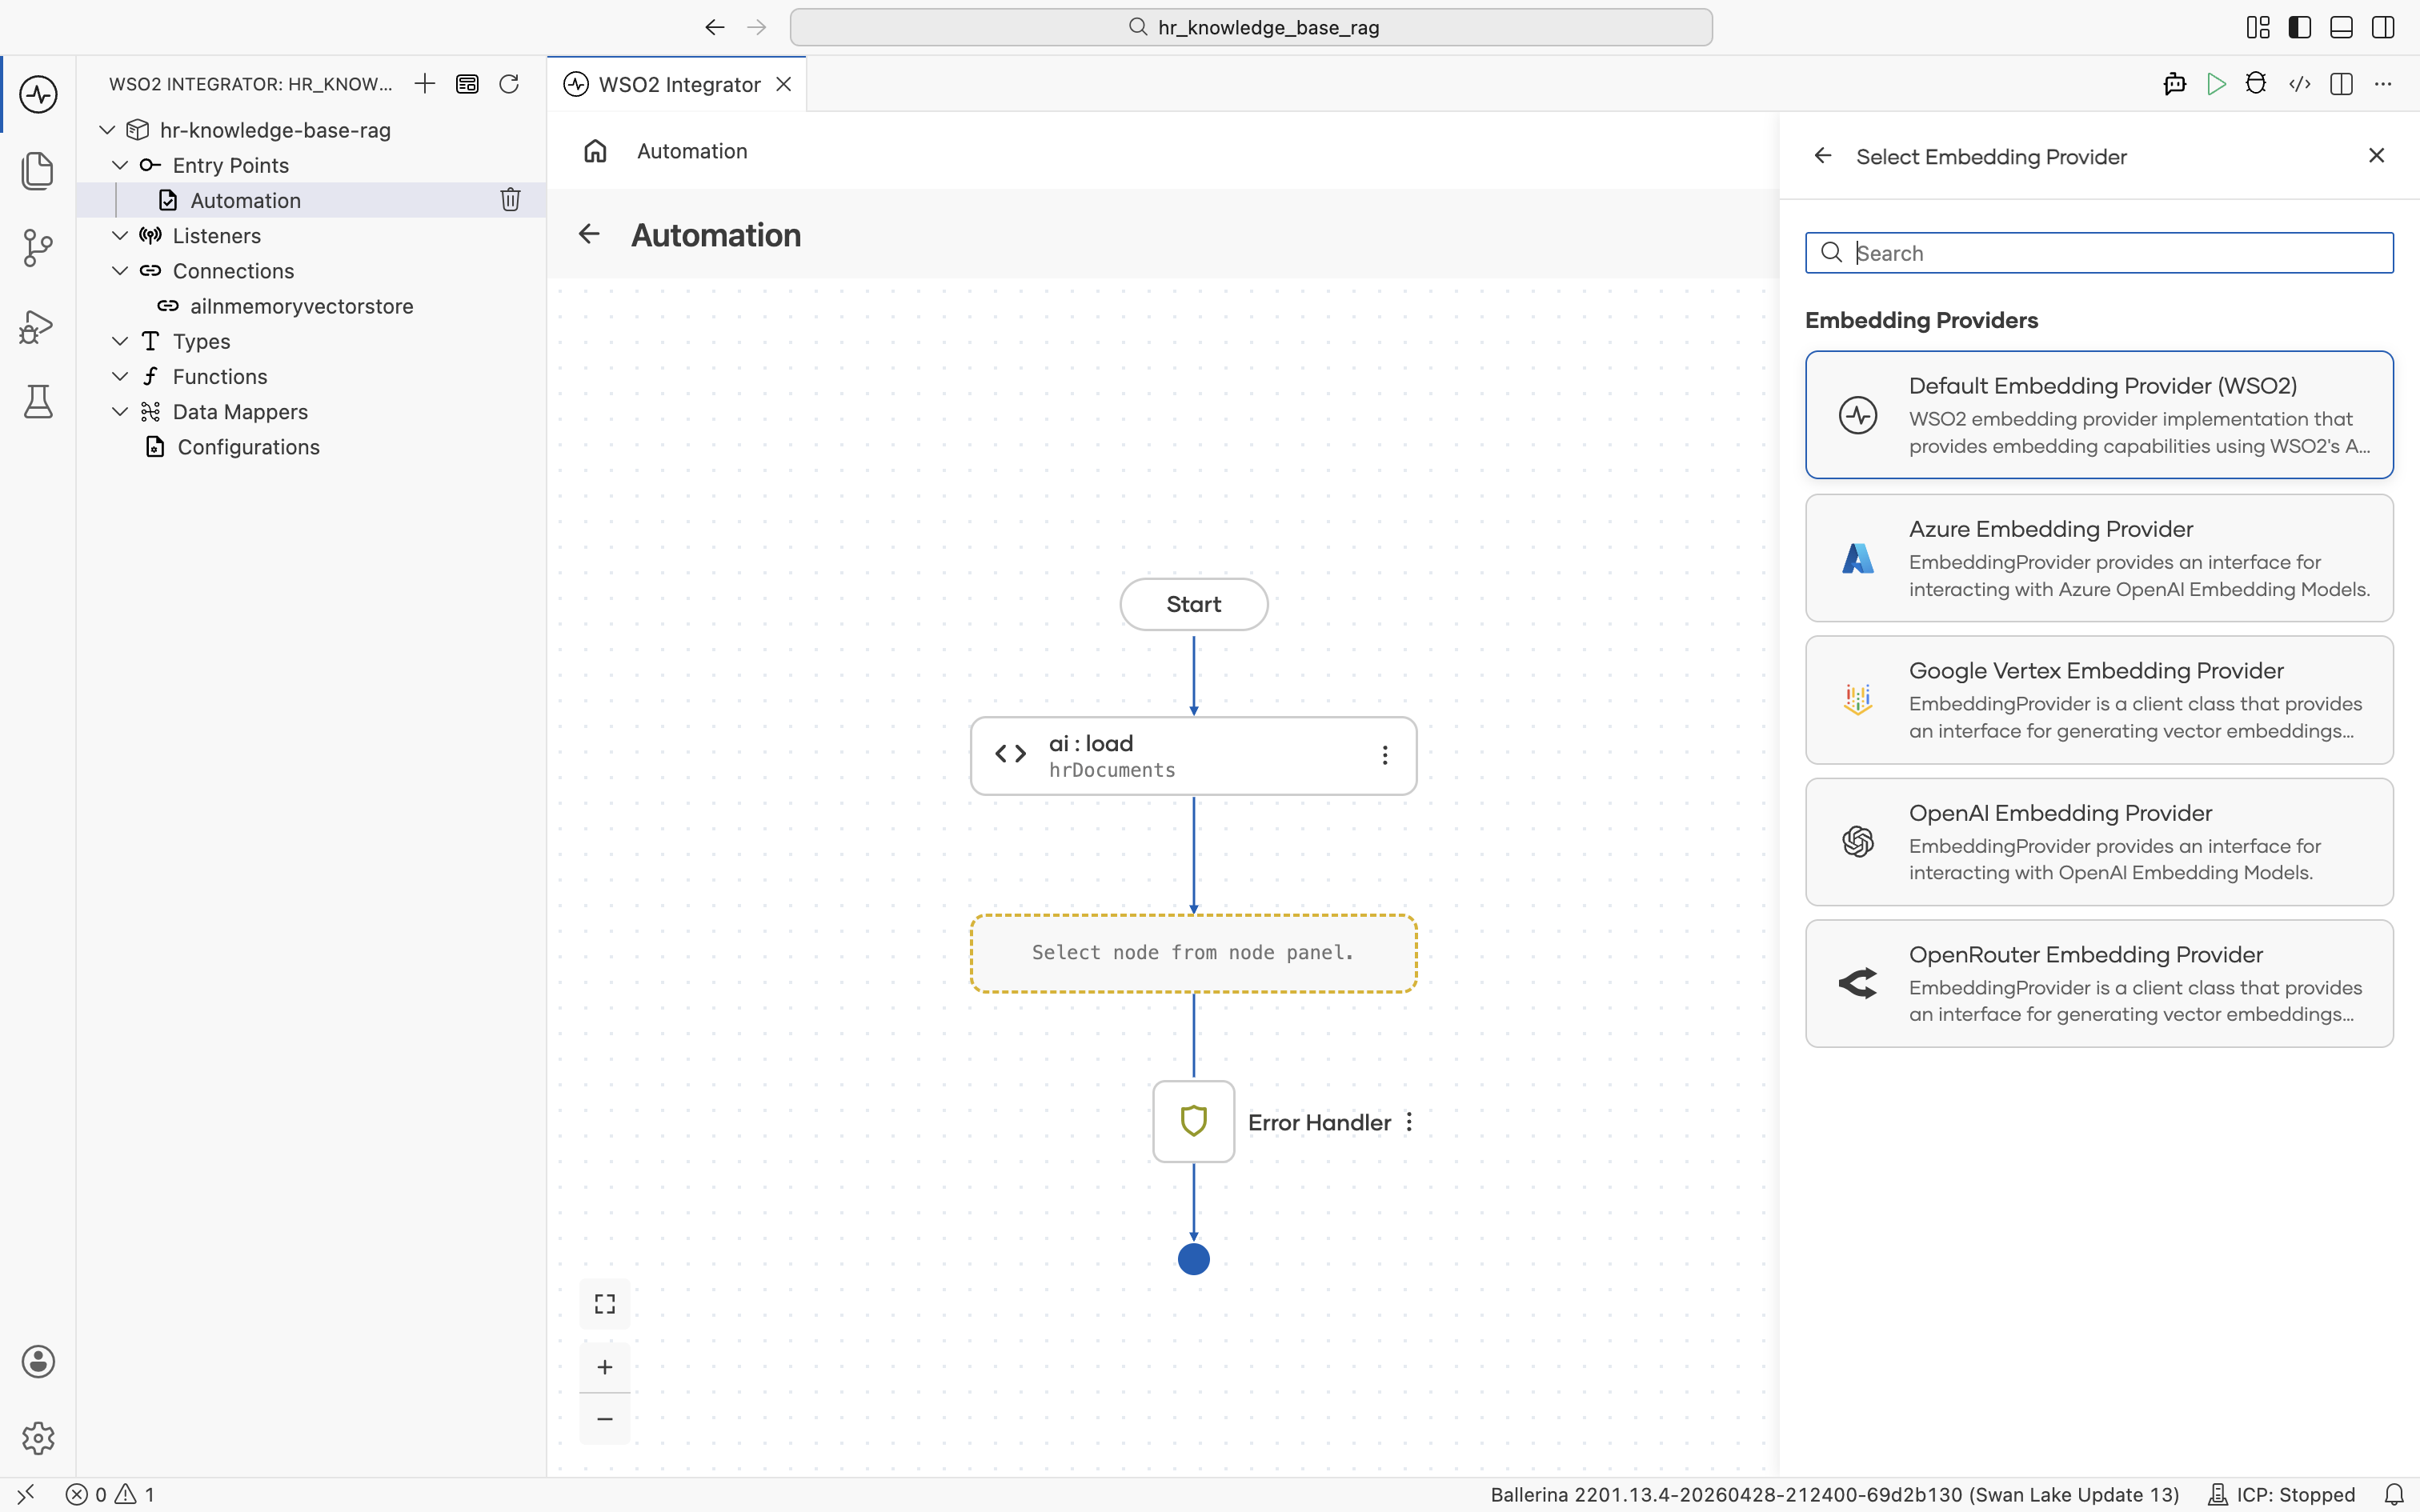This screenshot has width=2420, height=1512.
Task: Click the home icon in Automation breadcrumb
Action: click(x=595, y=151)
